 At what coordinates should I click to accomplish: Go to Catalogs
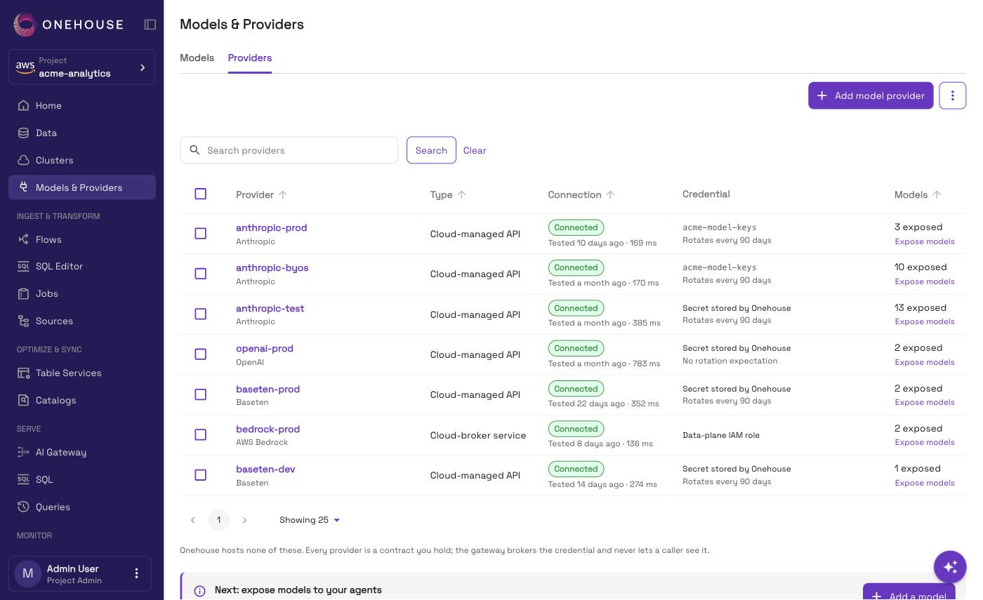point(82,400)
